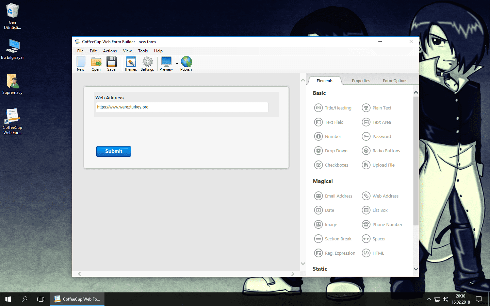Open Task View on the taskbar

click(x=41, y=299)
